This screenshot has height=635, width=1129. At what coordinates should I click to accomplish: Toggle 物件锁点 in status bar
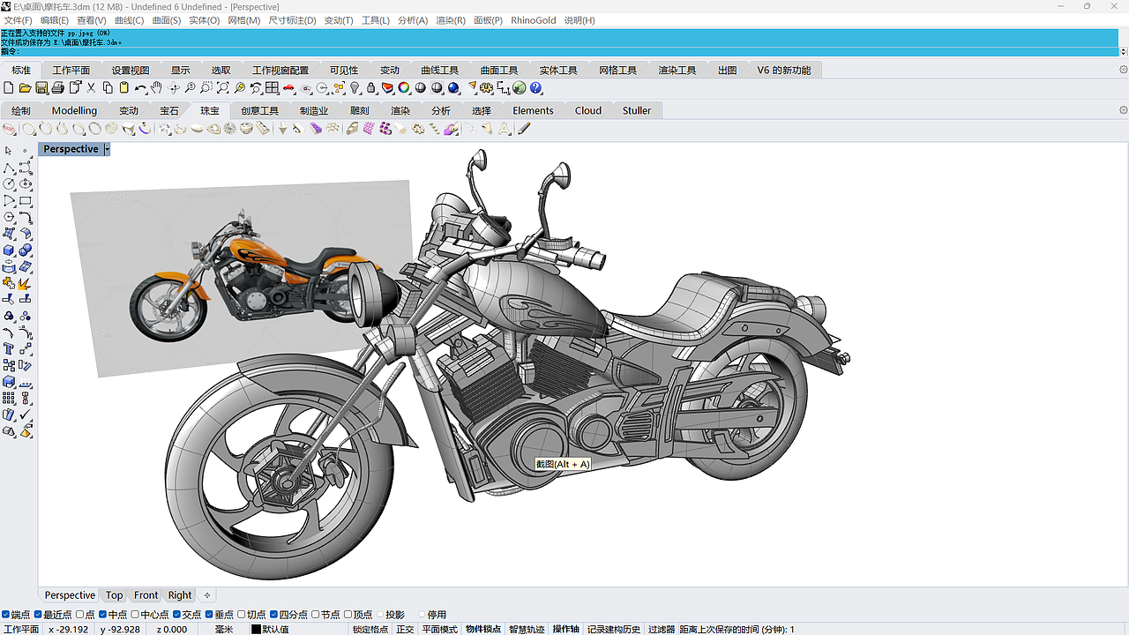click(483, 630)
